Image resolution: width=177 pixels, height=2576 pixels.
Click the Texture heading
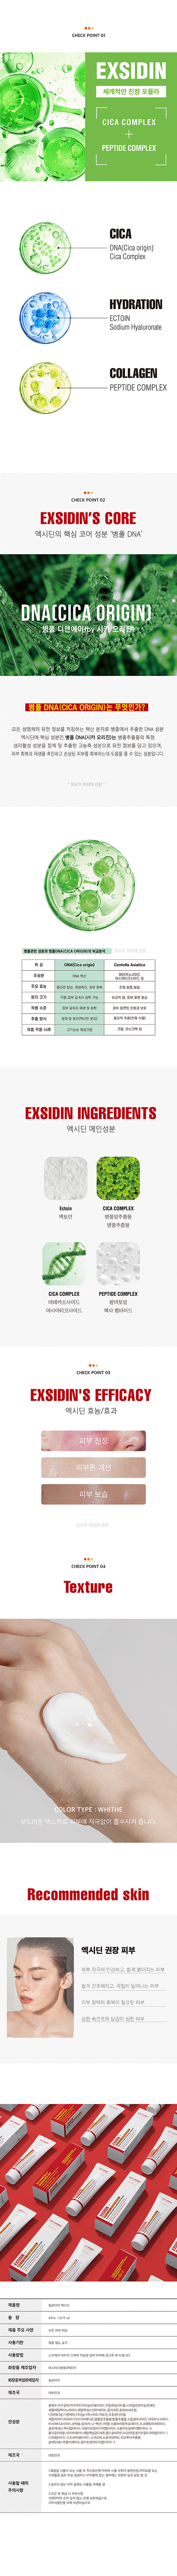click(88, 1587)
